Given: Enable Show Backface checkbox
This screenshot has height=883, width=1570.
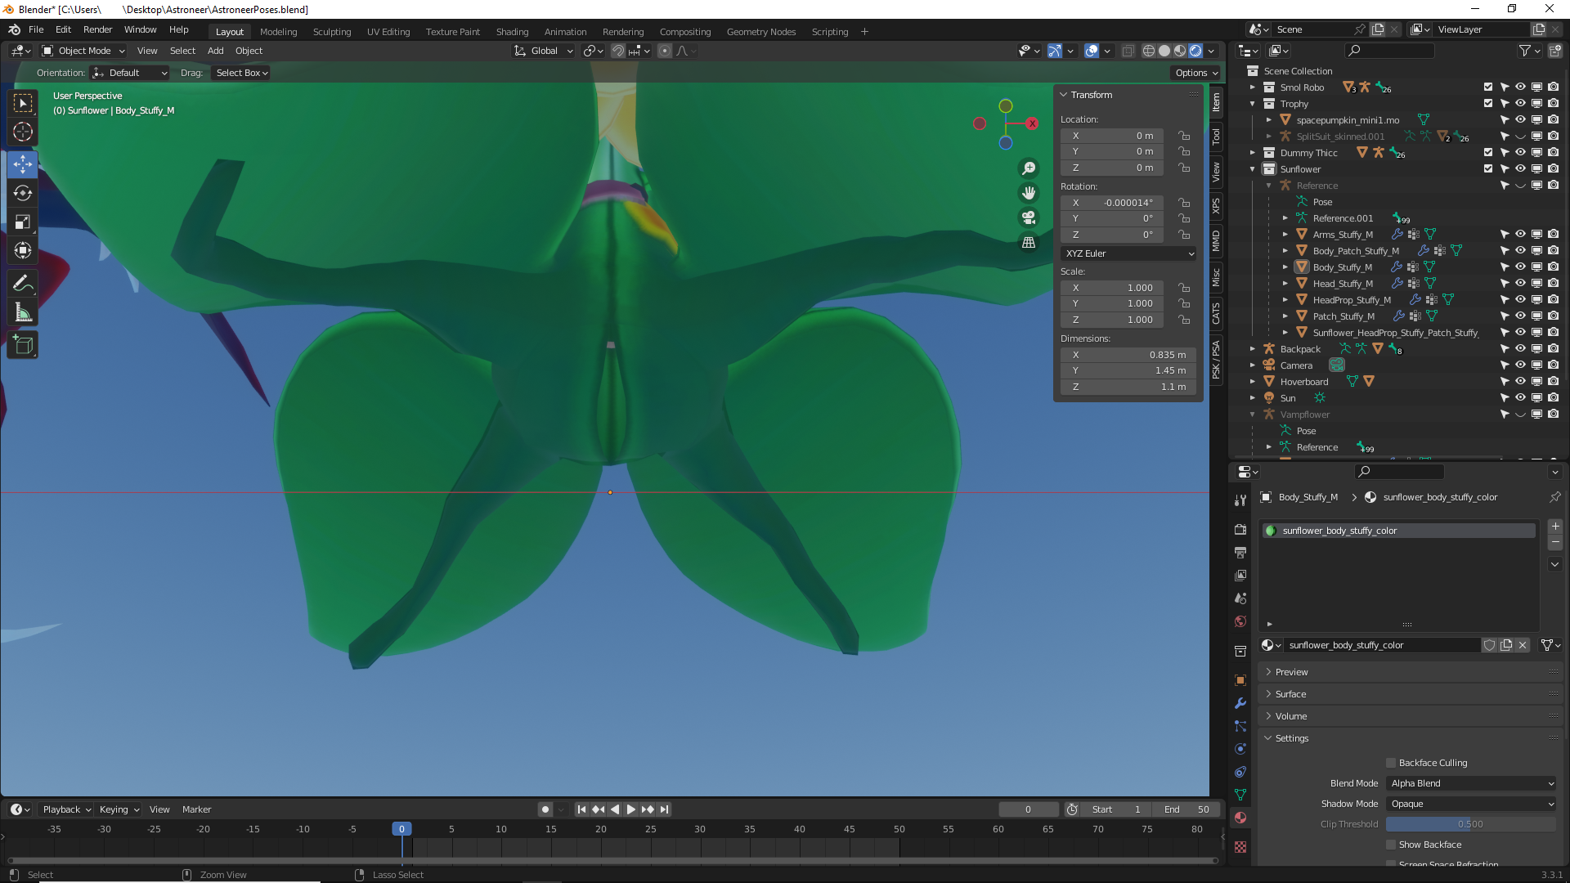Looking at the screenshot, I should click(x=1391, y=845).
